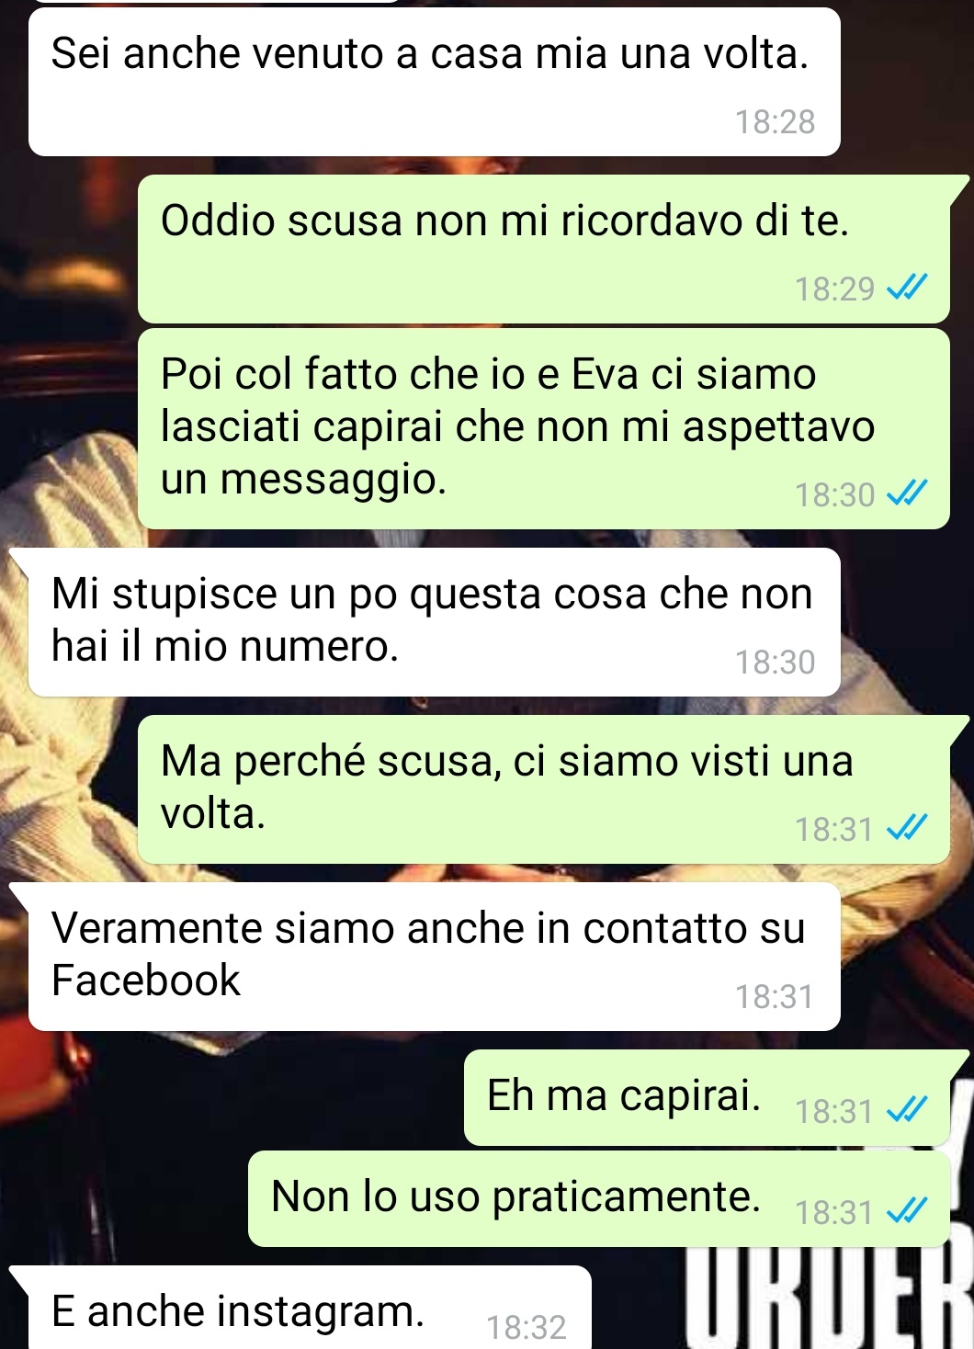Tap the 18:28 timestamp on first message
This screenshot has height=1349, width=974.
pos(775,121)
